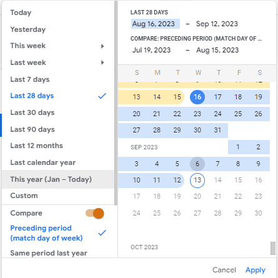Expand the Last week submenu arrow

(x=102, y=62)
